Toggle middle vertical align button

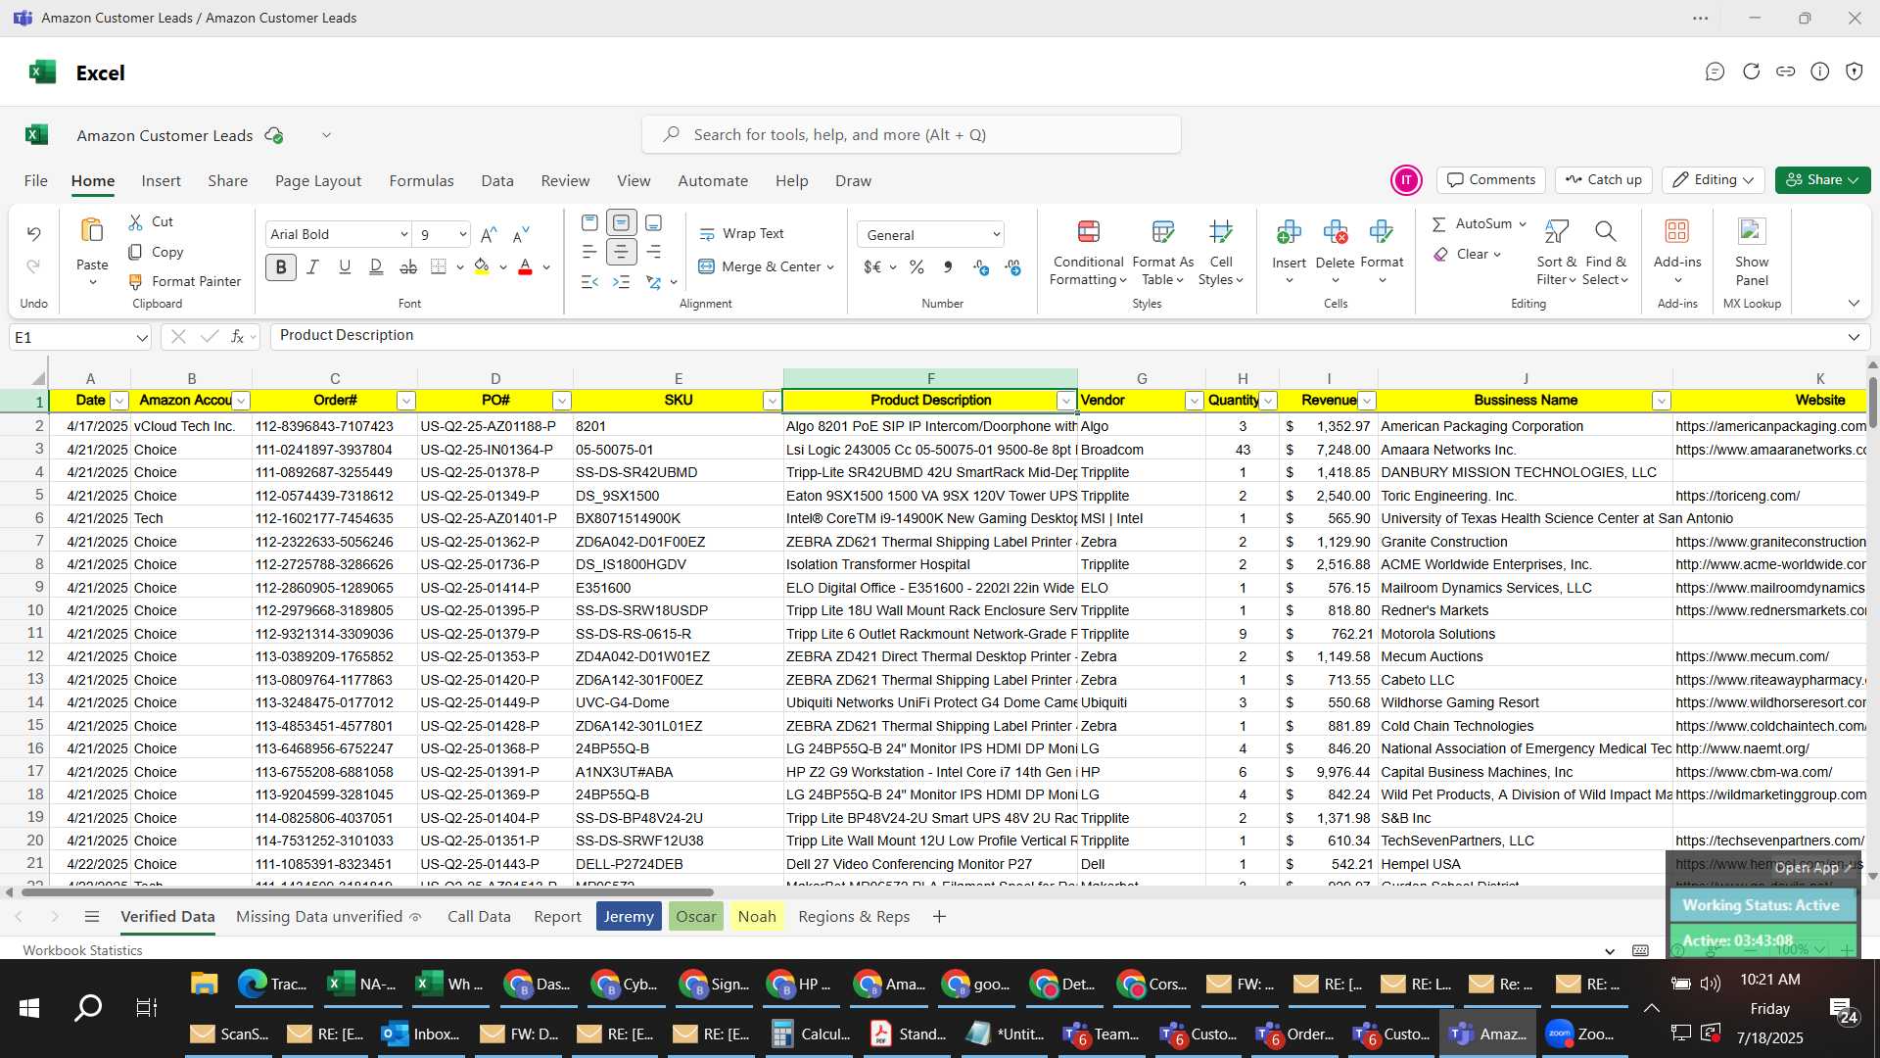(x=621, y=222)
